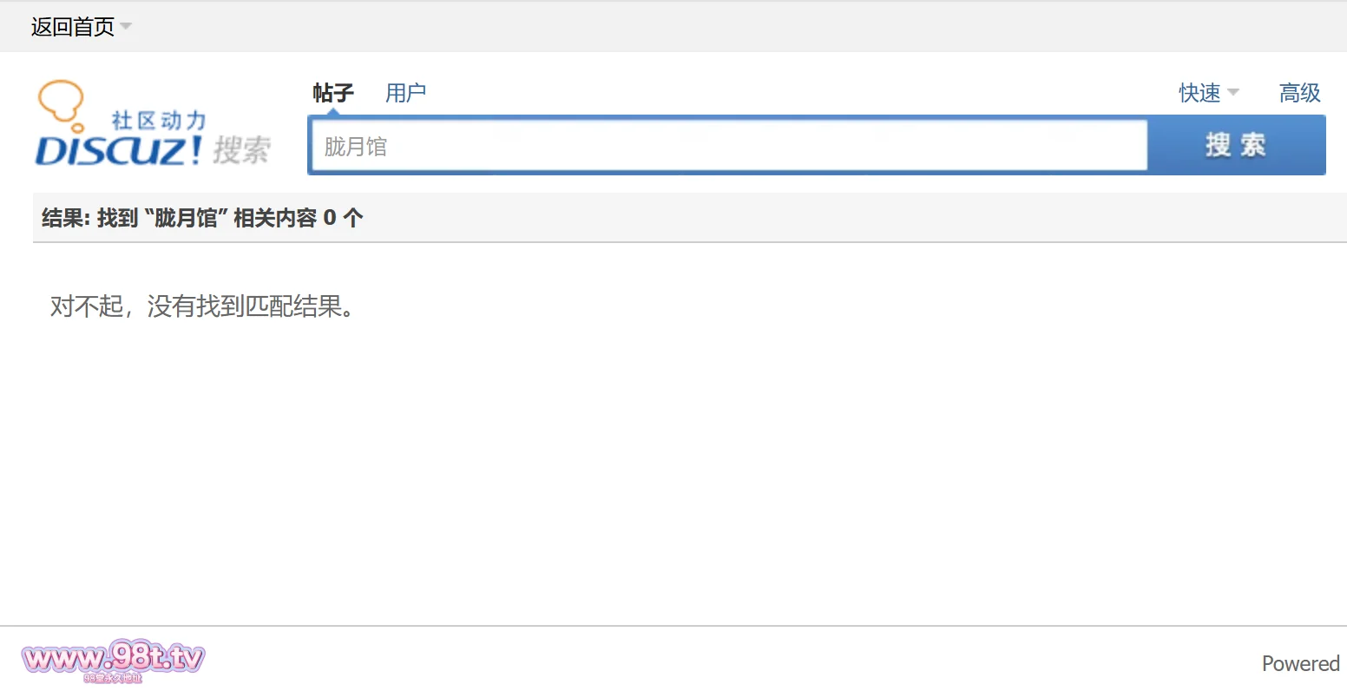Click the small caption under the 98t.tv logo
The image size is (1347, 691).
[x=113, y=678]
